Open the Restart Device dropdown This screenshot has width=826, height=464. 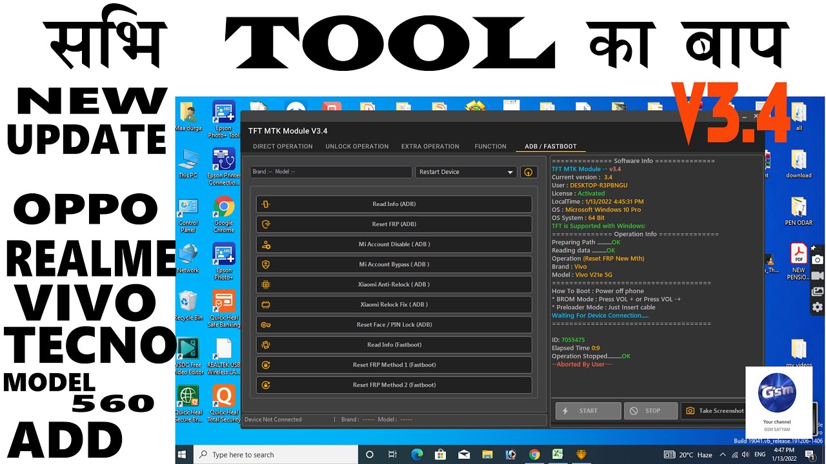click(x=467, y=172)
